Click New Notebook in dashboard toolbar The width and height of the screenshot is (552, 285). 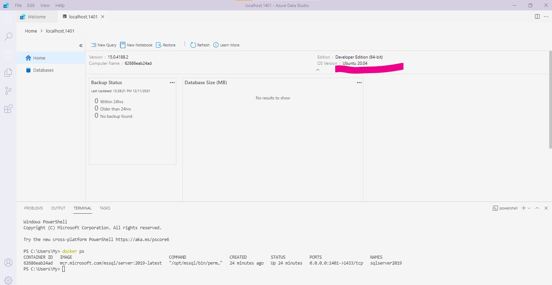click(x=136, y=45)
